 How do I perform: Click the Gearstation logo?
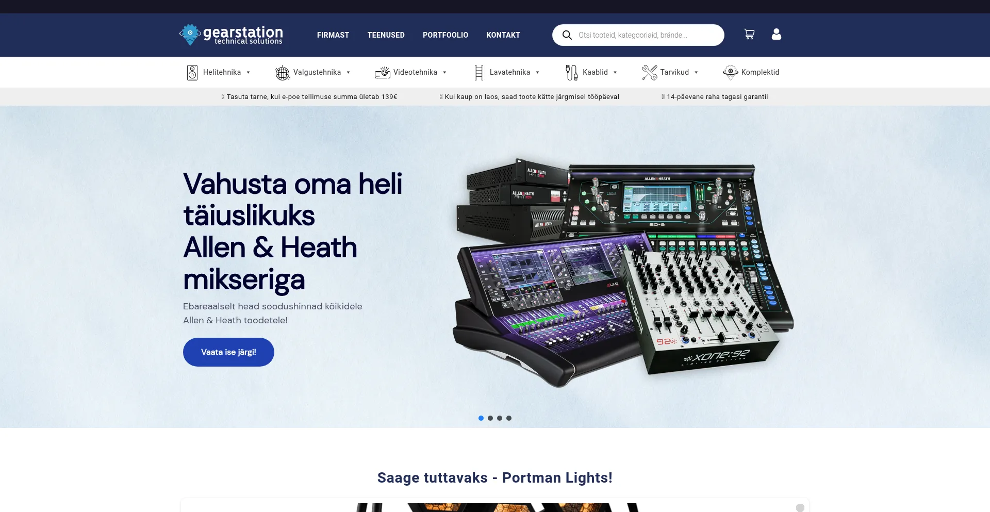pos(231,35)
